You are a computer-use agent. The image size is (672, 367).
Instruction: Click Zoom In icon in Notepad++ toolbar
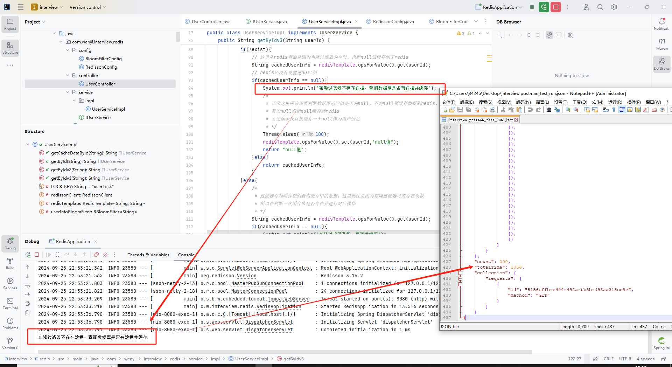(x=568, y=110)
